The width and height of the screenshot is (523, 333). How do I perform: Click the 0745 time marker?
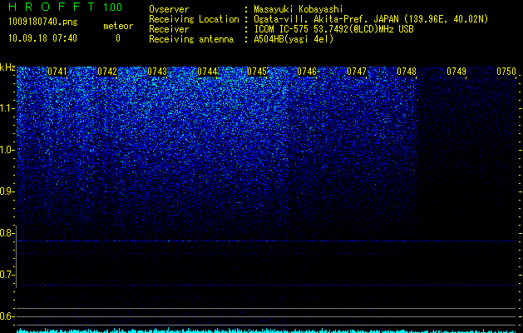(x=257, y=72)
